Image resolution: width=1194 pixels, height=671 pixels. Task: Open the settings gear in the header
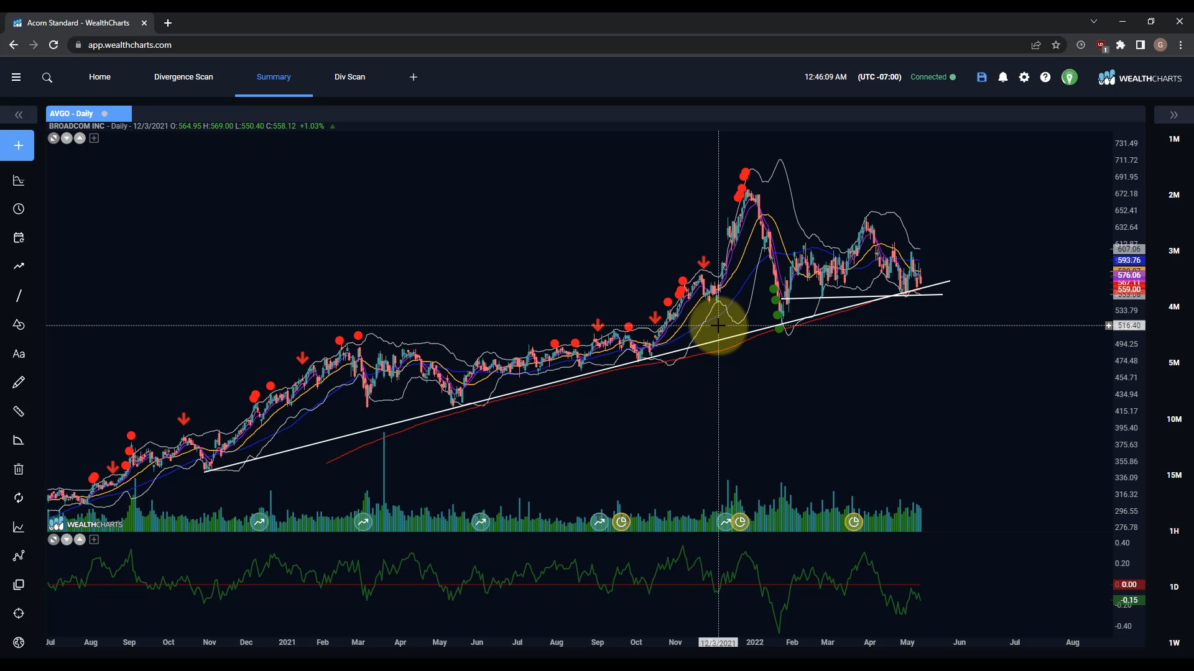coord(1024,77)
